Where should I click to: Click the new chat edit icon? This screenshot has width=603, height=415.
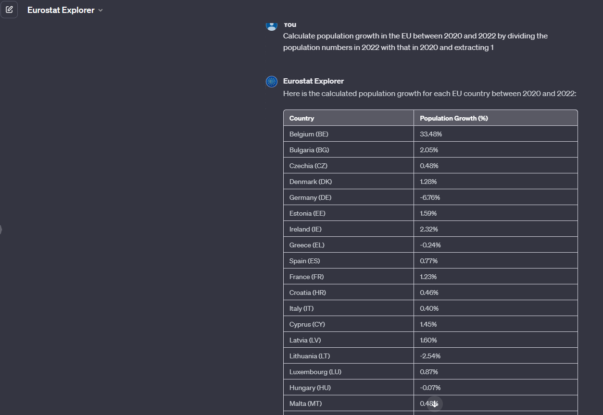pos(9,10)
